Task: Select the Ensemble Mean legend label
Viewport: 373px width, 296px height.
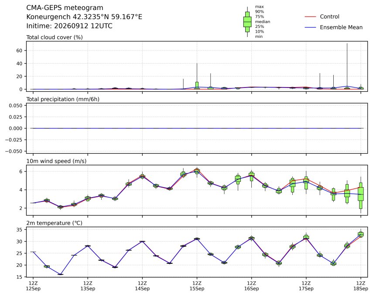Action: point(341,27)
